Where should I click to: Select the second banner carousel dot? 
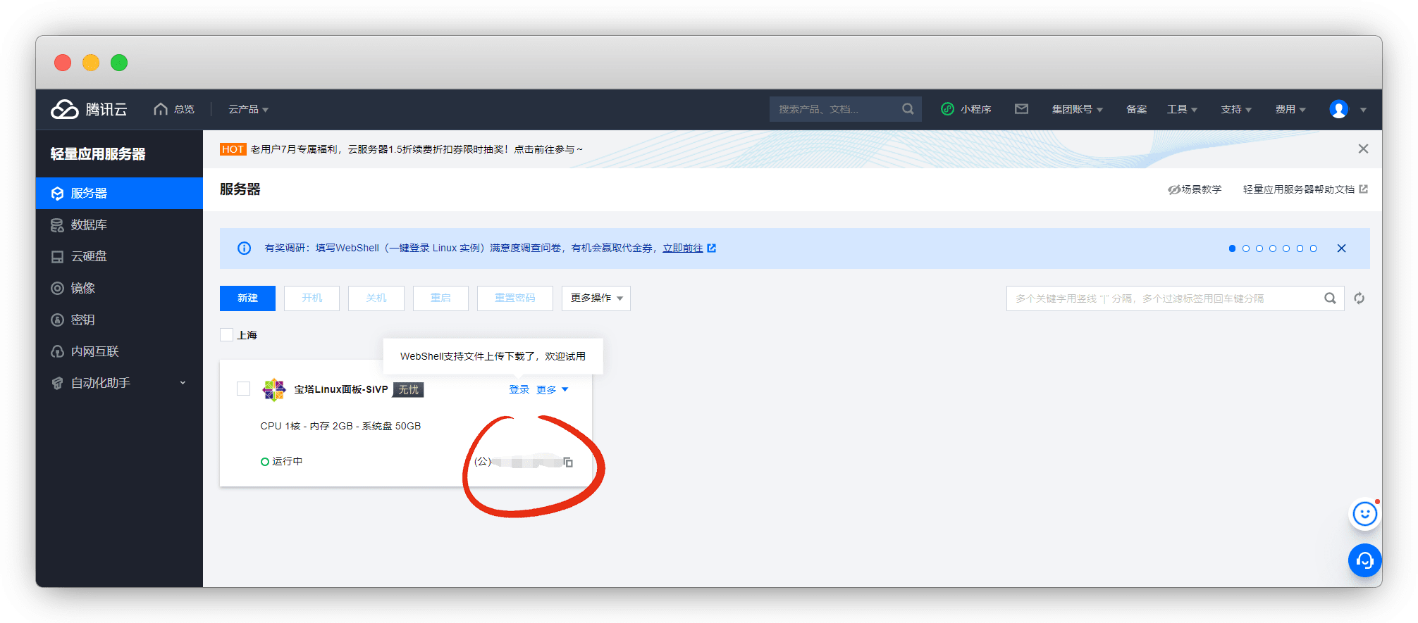tap(1245, 248)
